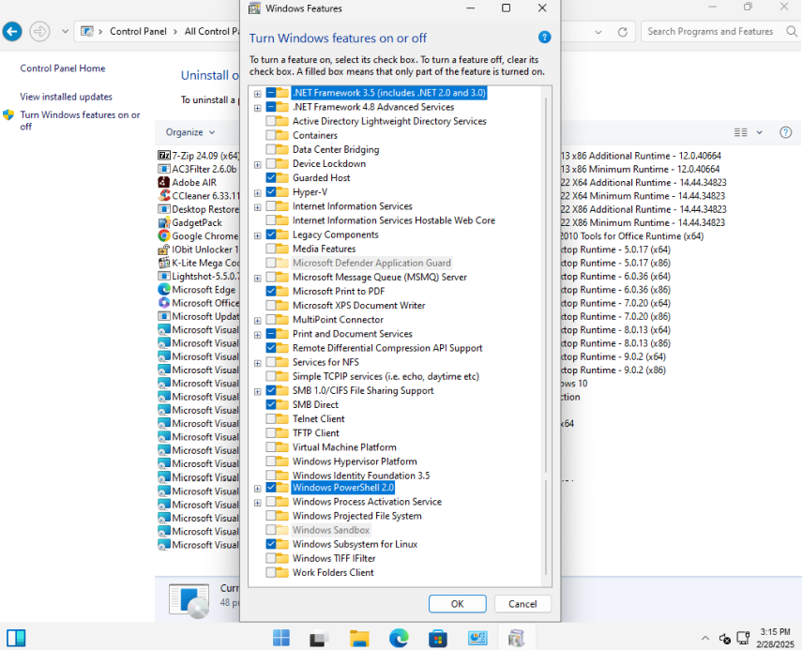
Task: Select the Microsoft Office icon in list
Action: 163,303
